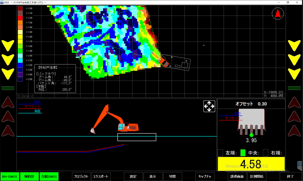Viewport: 303px width, 181px height.
Task: Open the 設定 (Settings) menu
Action: [x=133, y=177]
